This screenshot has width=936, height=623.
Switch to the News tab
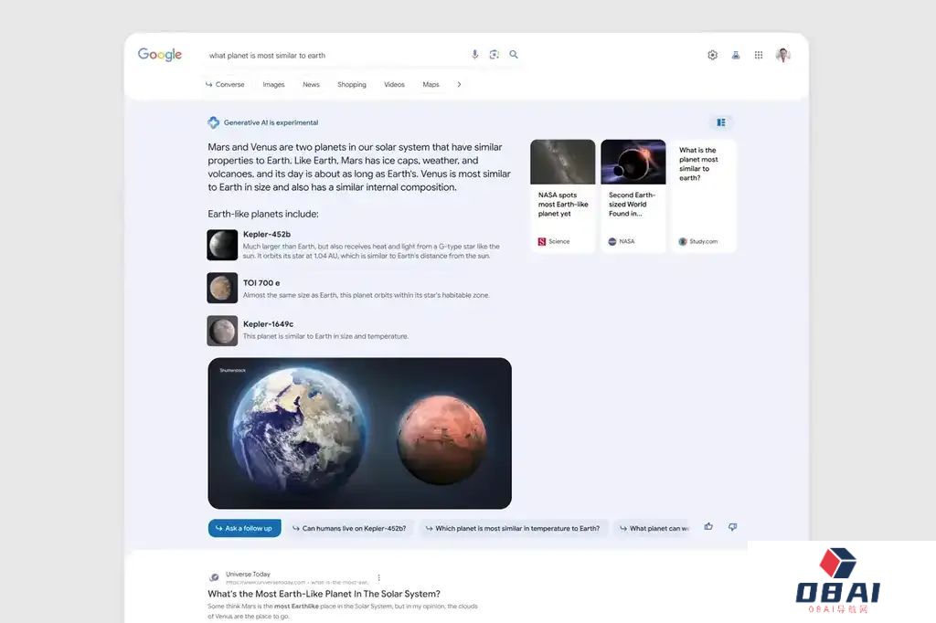click(x=311, y=85)
